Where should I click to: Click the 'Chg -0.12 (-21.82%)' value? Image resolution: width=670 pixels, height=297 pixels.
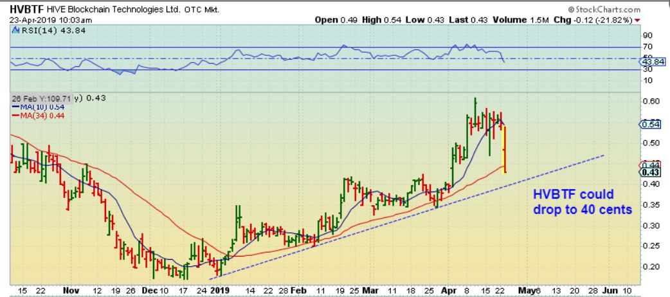[x=593, y=20]
